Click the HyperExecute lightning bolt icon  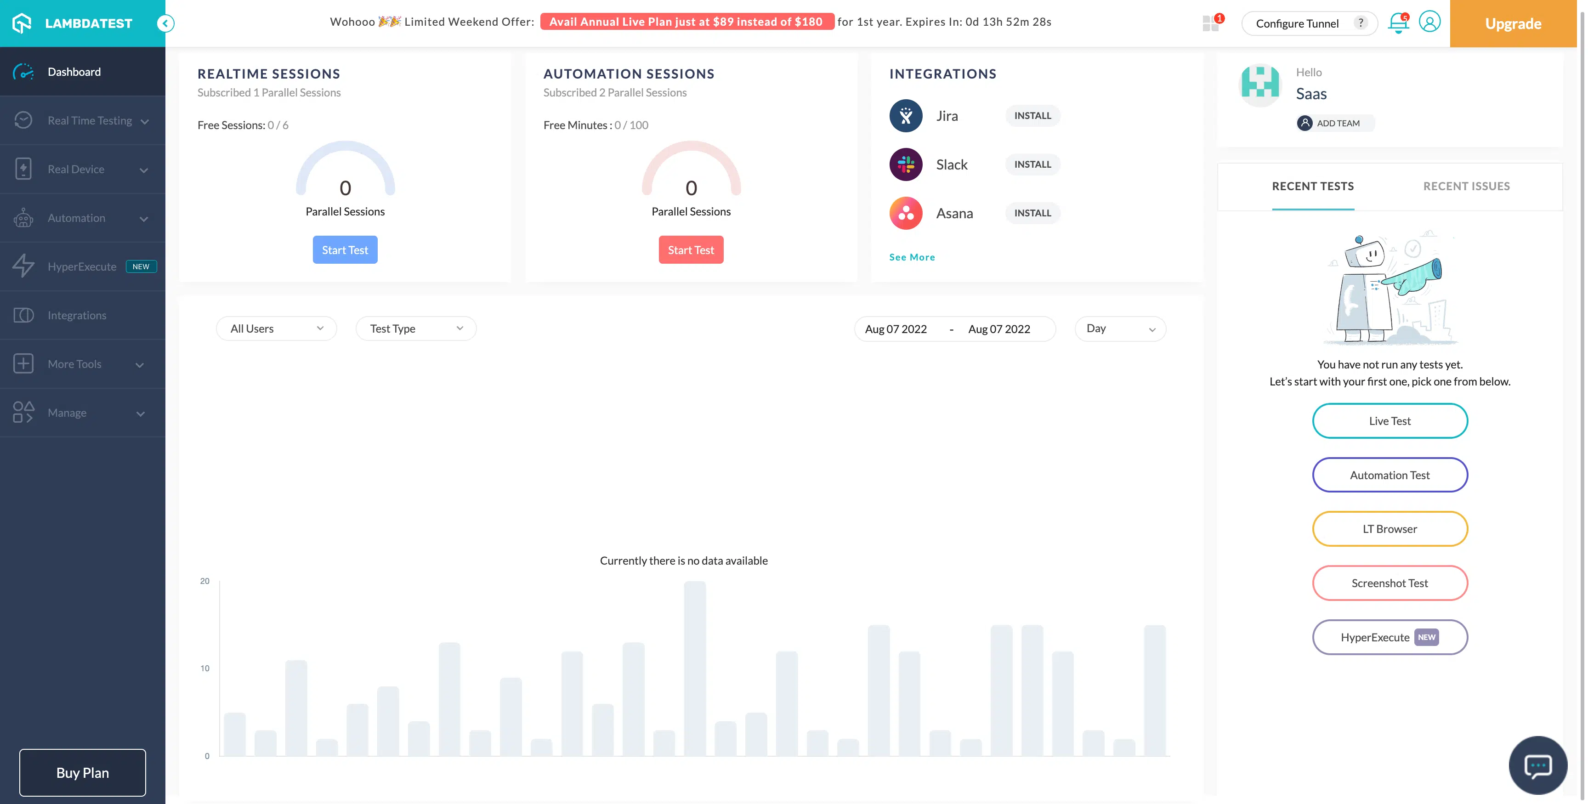click(x=23, y=266)
